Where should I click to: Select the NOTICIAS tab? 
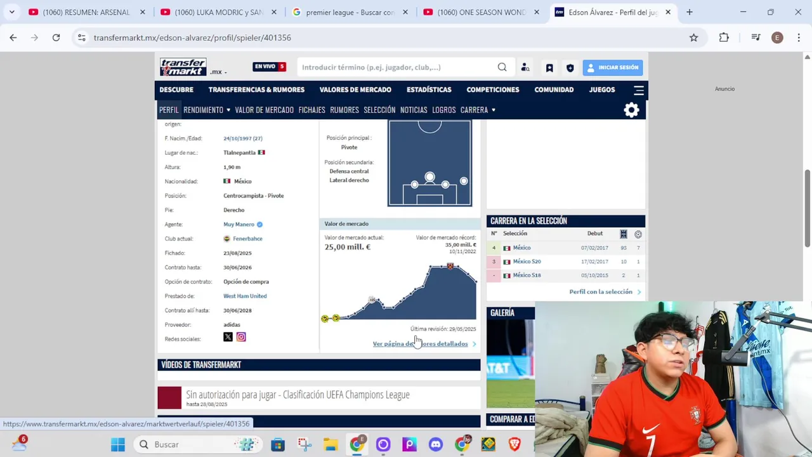[x=414, y=110]
